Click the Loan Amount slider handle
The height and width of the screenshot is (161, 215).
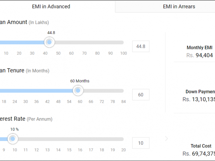(x=49, y=42)
